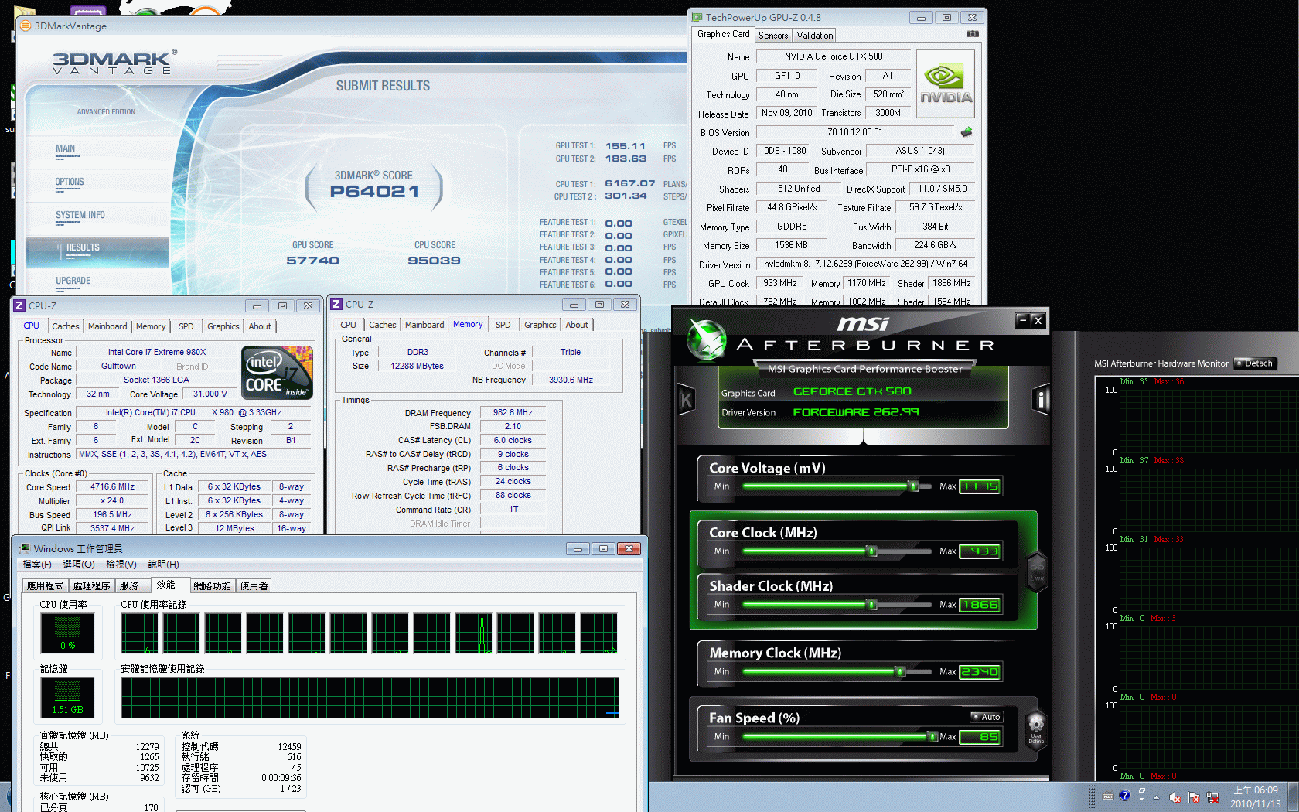Click OPTIONS in the 3DMark sidebar
The width and height of the screenshot is (1299, 812).
70,183
